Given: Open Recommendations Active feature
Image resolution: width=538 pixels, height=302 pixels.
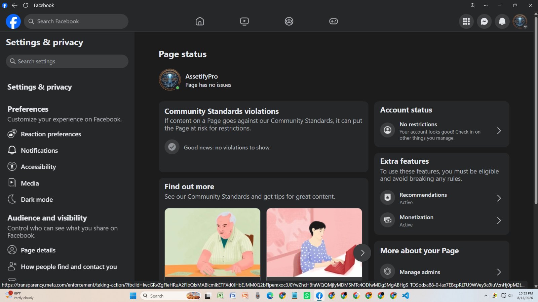Looking at the screenshot, I should (x=441, y=198).
